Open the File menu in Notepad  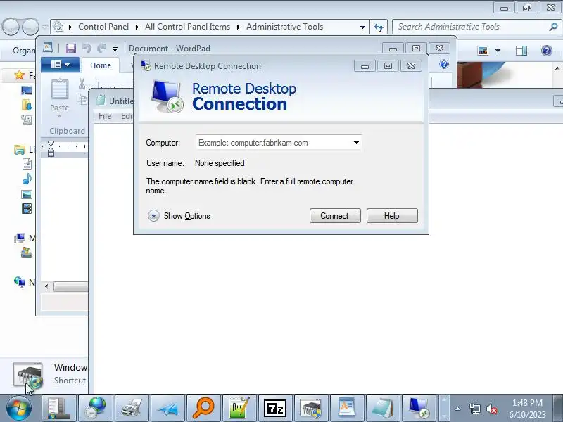[x=105, y=116]
